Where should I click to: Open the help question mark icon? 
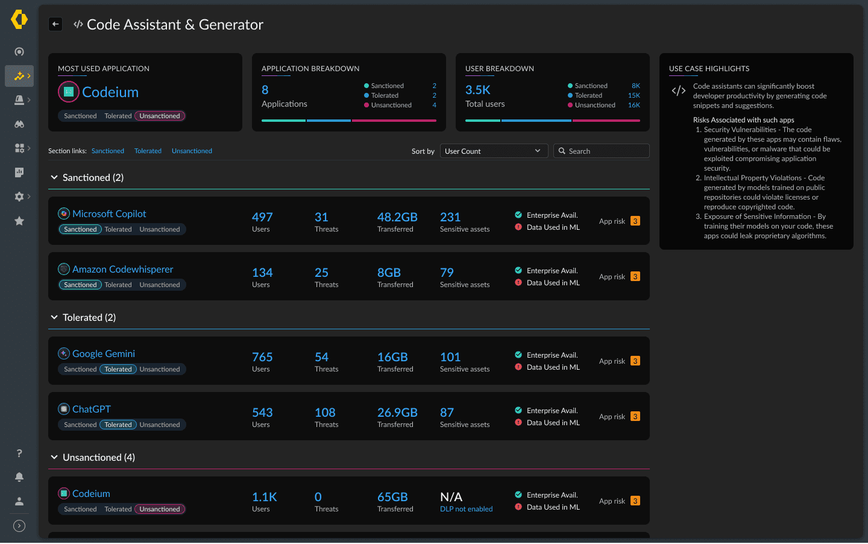19,453
